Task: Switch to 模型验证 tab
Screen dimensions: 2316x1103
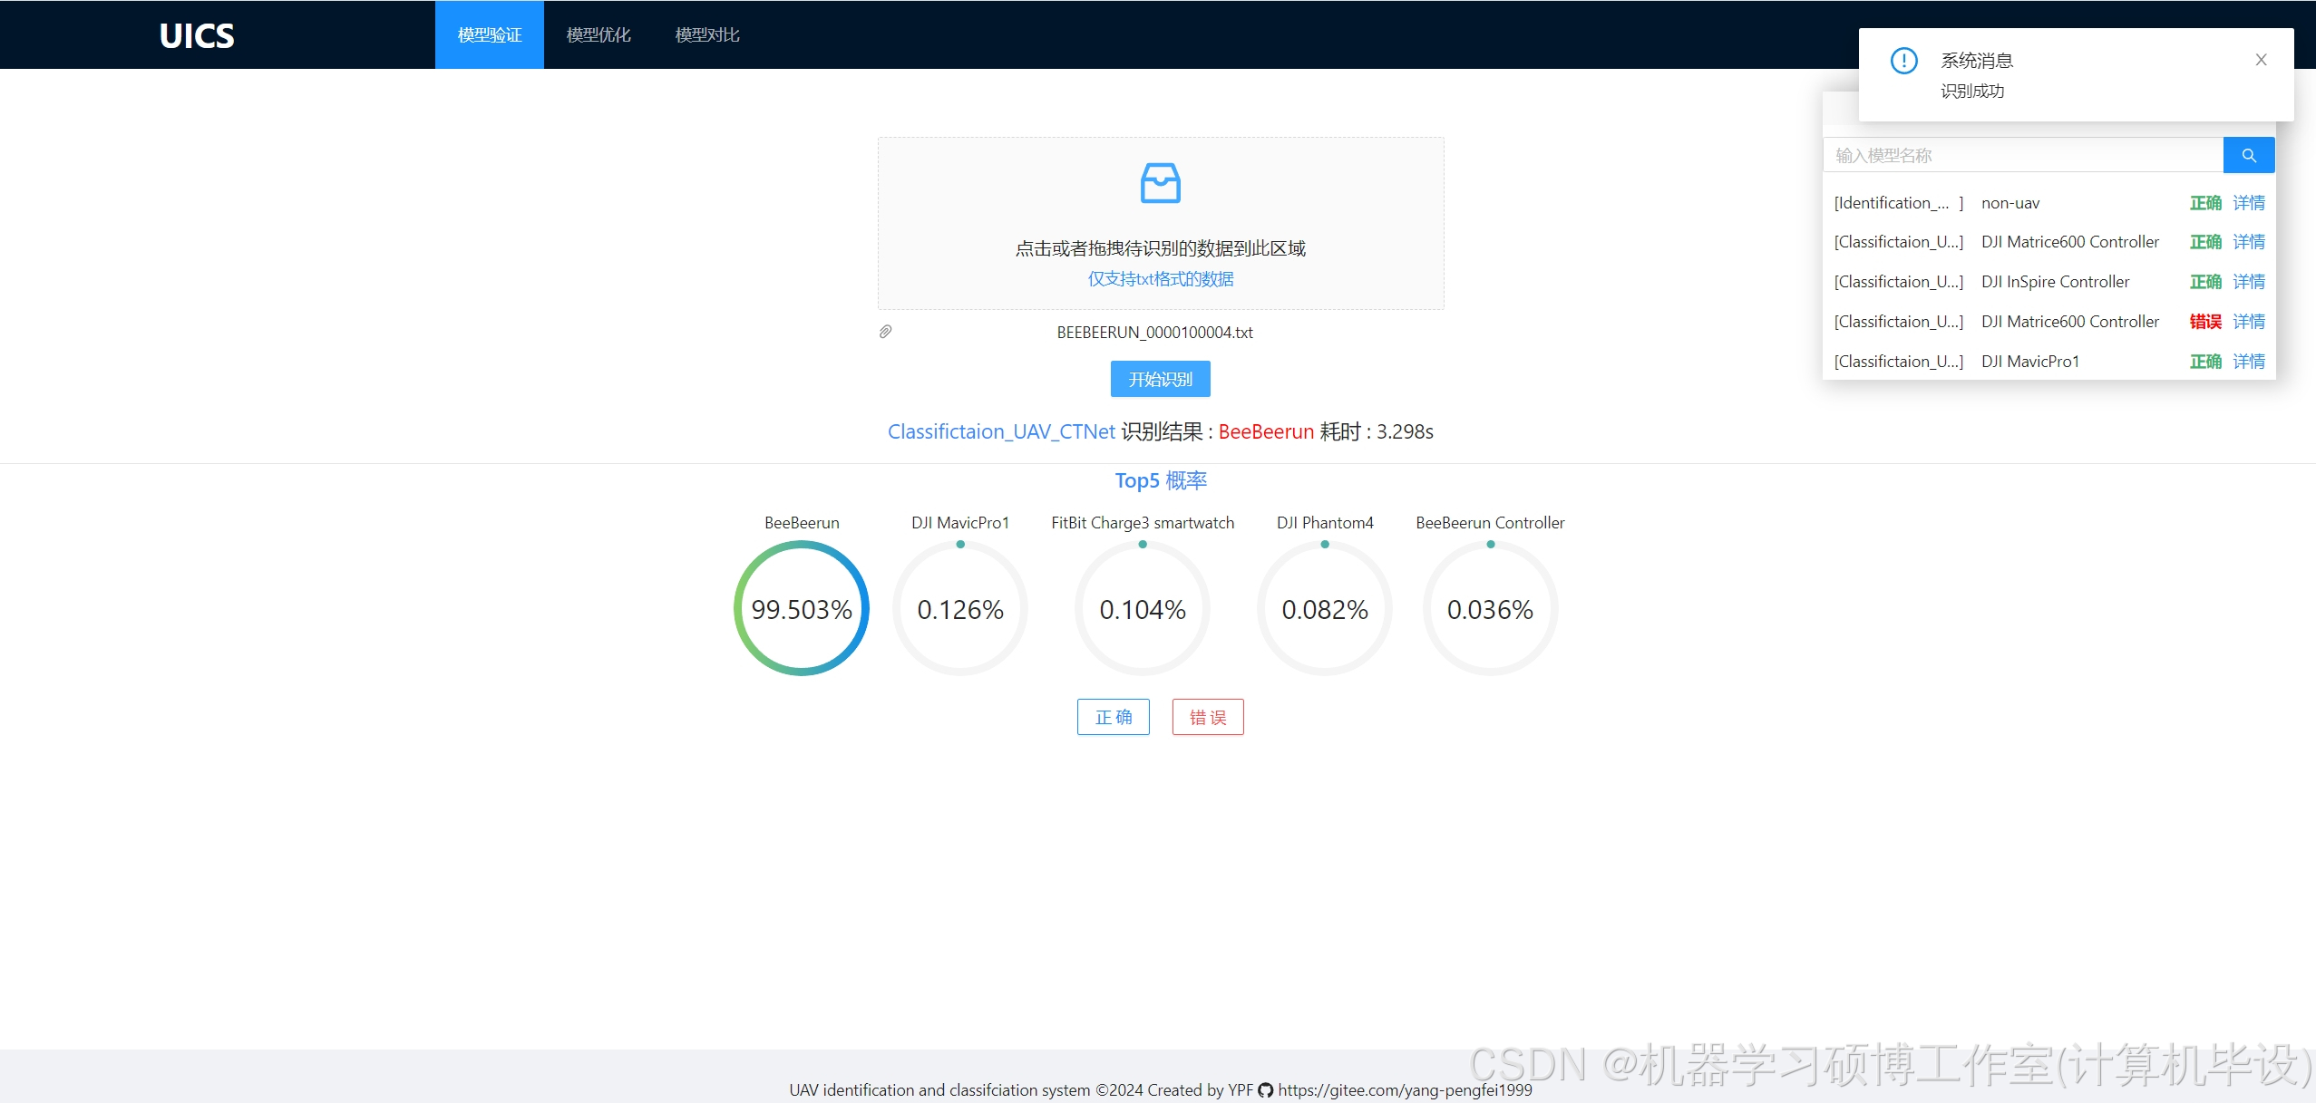Action: tap(490, 34)
